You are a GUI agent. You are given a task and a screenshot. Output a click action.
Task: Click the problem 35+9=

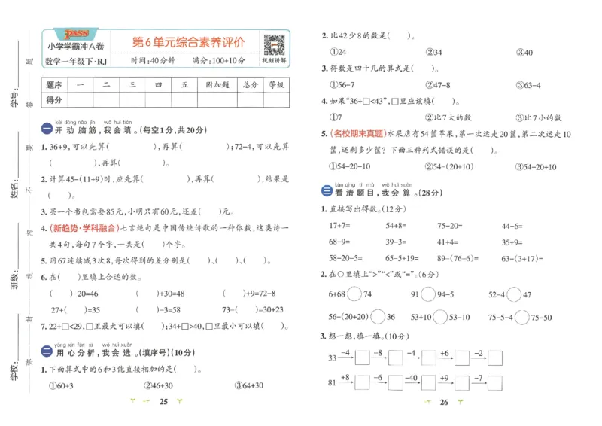tap(512, 242)
